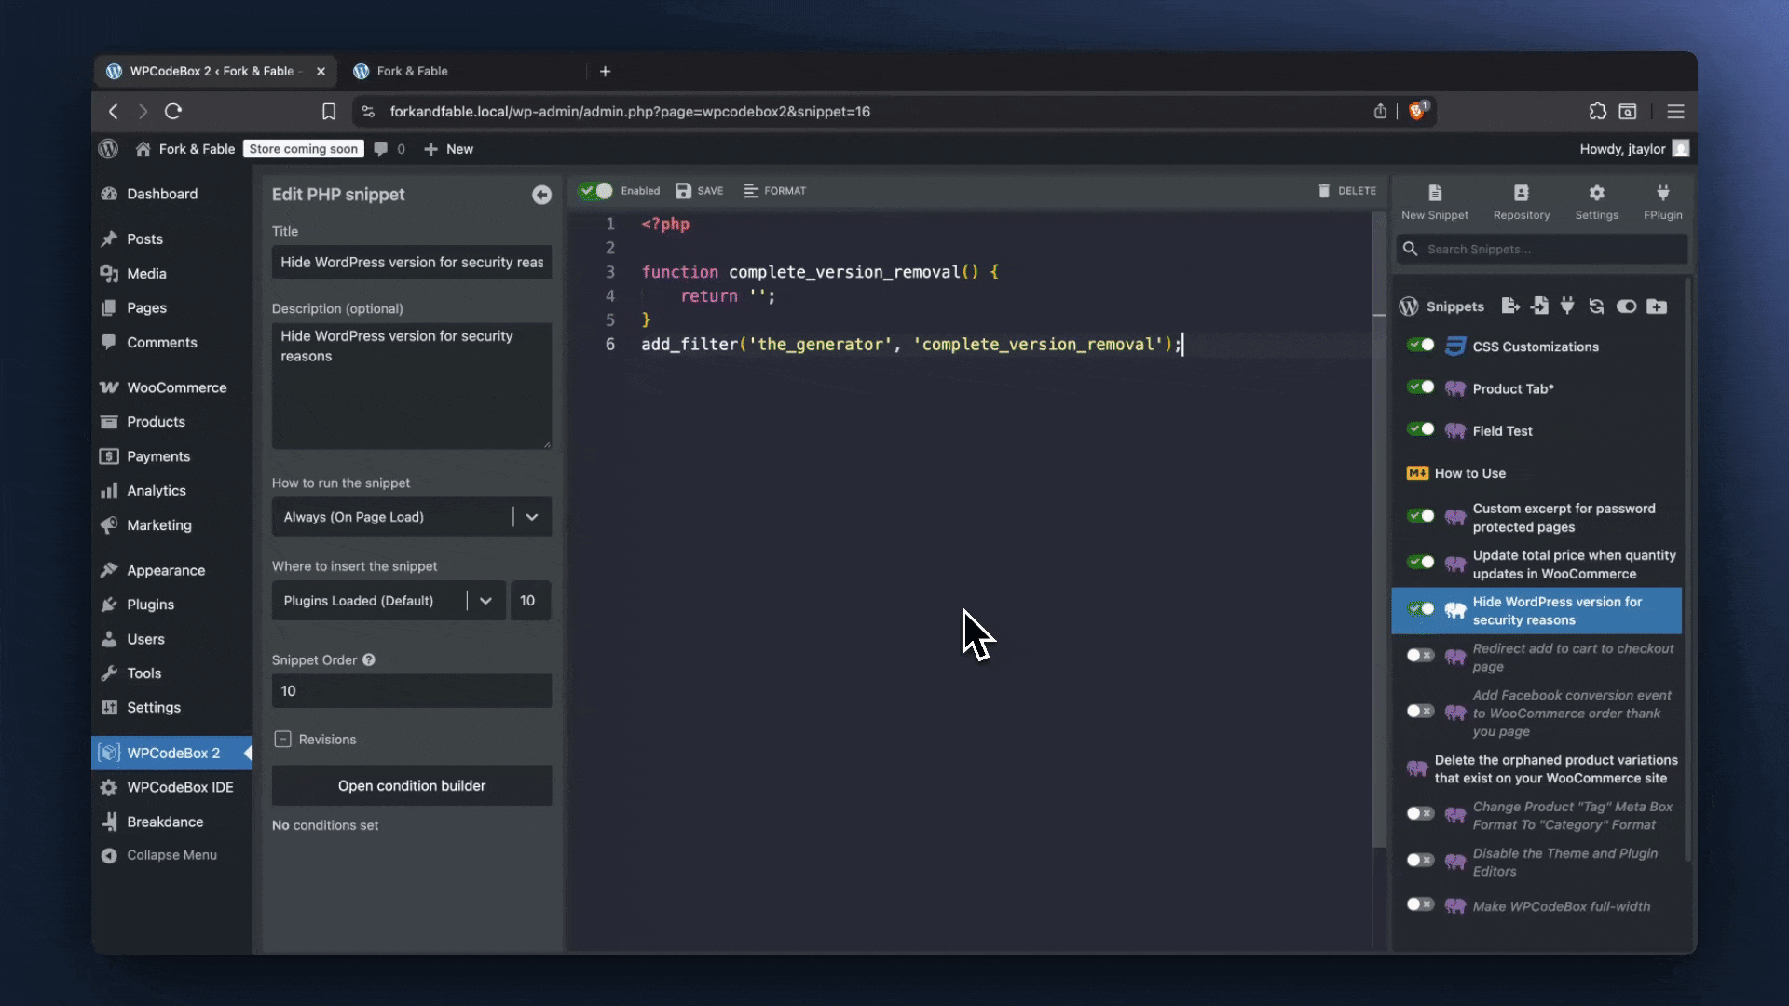Open the New menu in admin bar
The image size is (1789, 1006).
coord(448,149)
